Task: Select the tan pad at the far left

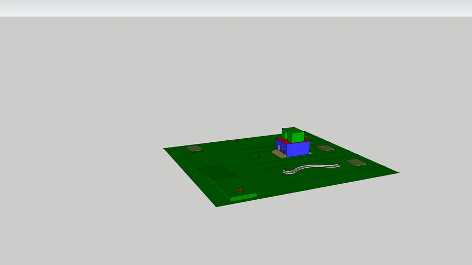Action: (x=195, y=149)
